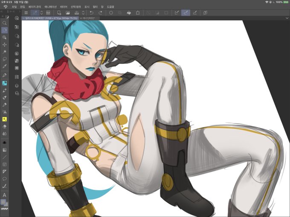The height and width of the screenshot is (217, 290).
Task: Switch to the second canvas tab
Action: 89,18
